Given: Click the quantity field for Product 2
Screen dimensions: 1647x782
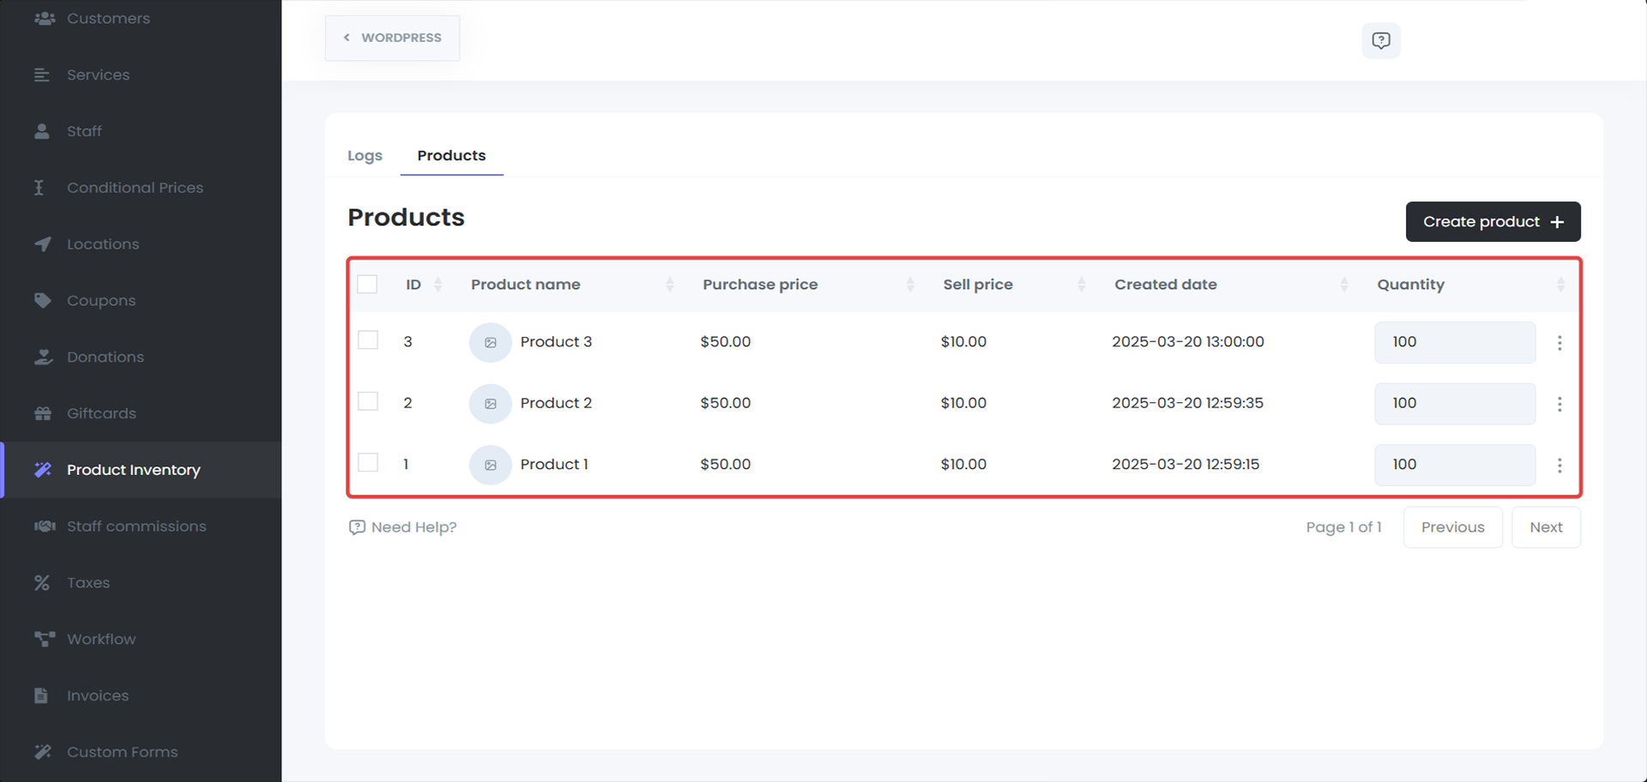Looking at the screenshot, I should tap(1454, 404).
